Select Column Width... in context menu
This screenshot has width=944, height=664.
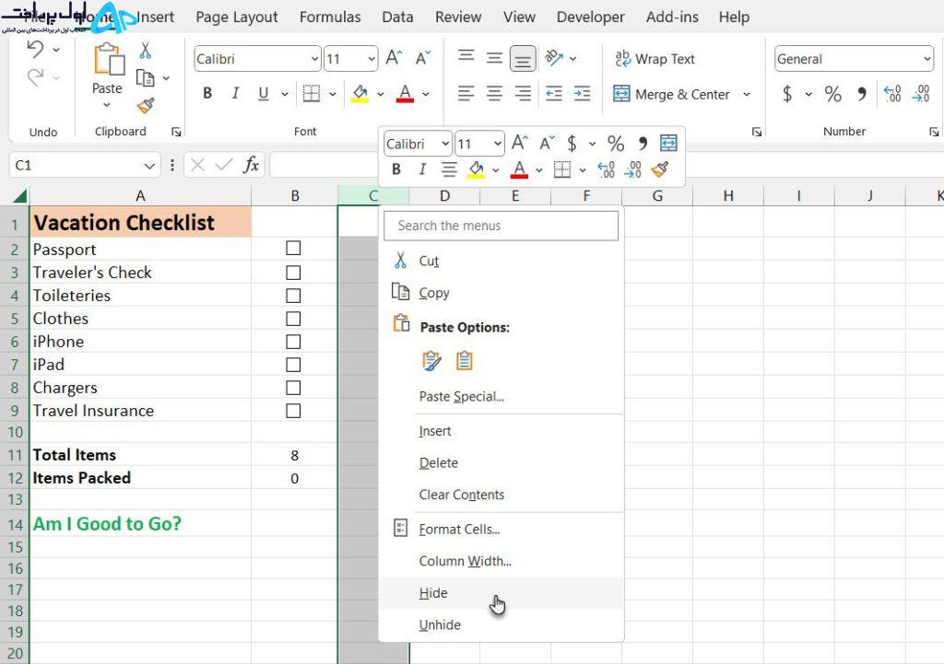pos(501,561)
